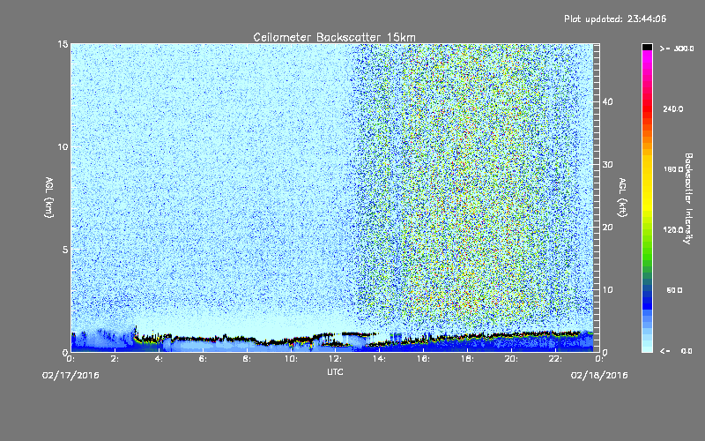The image size is (705, 441).
Task: Click the "10" tick on the km axis
Action: coord(63,146)
